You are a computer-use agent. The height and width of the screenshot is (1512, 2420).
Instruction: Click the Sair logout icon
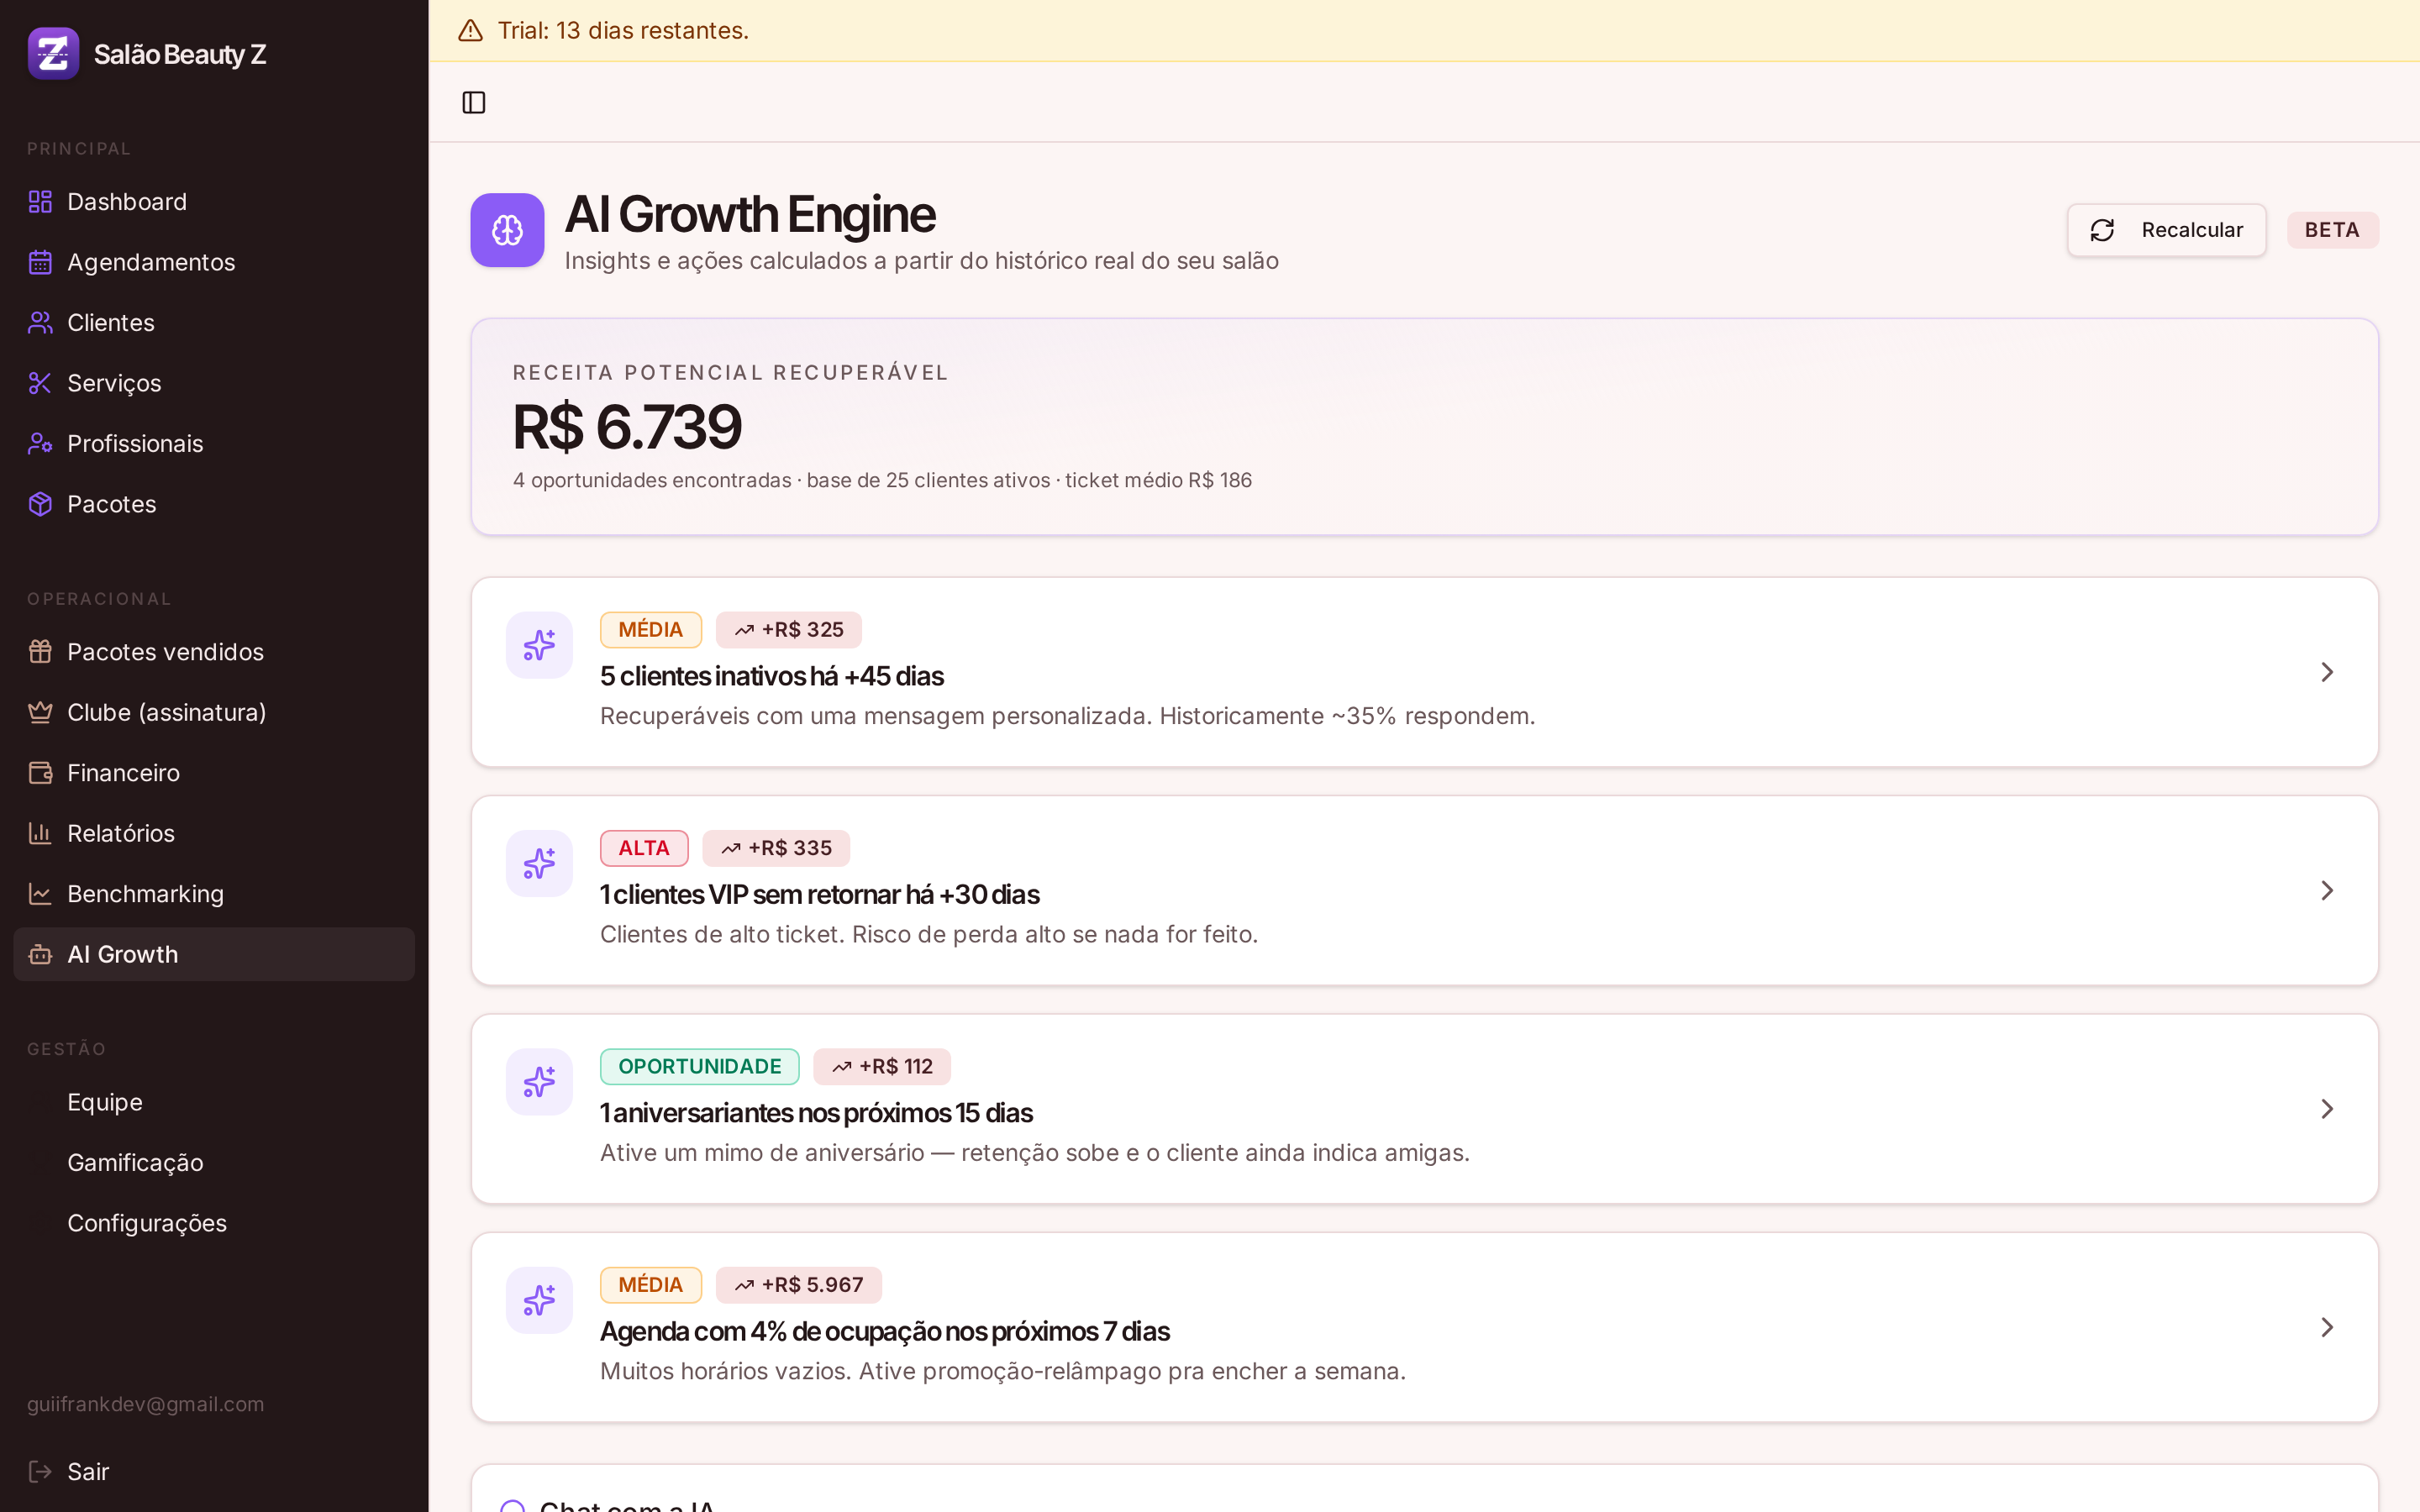click(x=40, y=1471)
